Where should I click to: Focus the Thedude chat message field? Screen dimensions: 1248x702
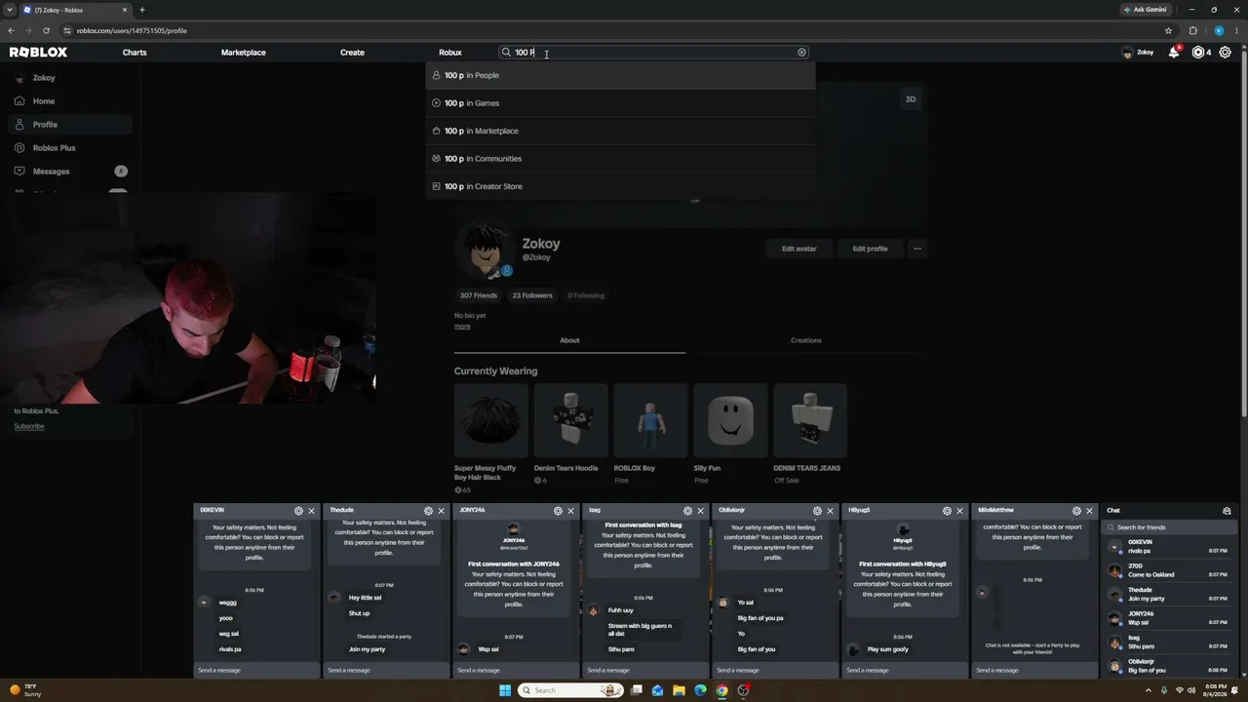(385, 670)
